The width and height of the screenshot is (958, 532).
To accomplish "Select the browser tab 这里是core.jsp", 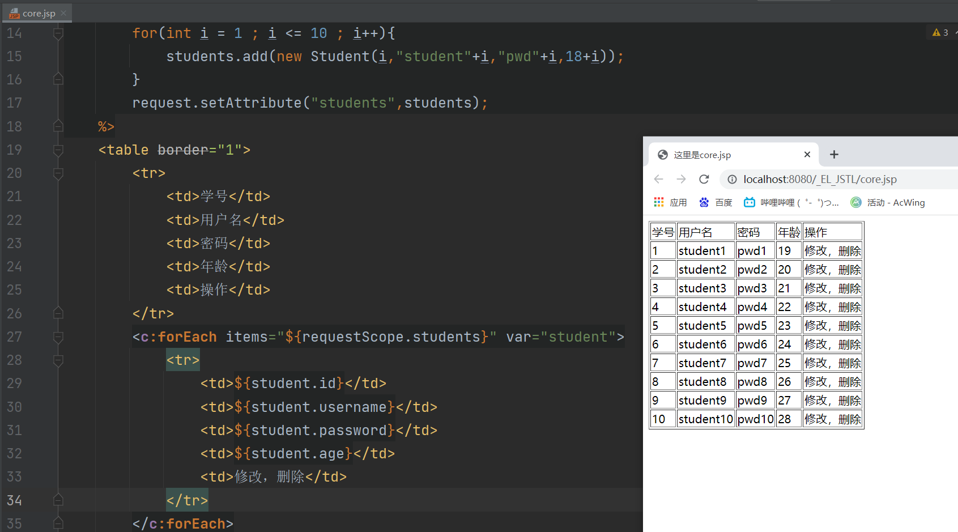I will [x=734, y=155].
